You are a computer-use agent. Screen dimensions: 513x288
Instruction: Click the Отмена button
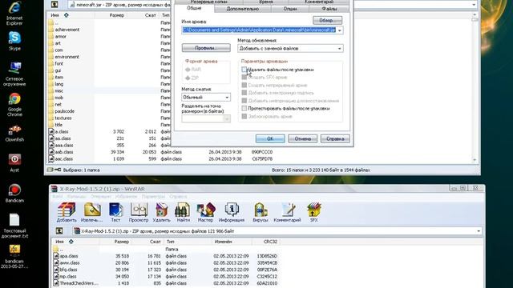pyautogui.click(x=302, y=138)
